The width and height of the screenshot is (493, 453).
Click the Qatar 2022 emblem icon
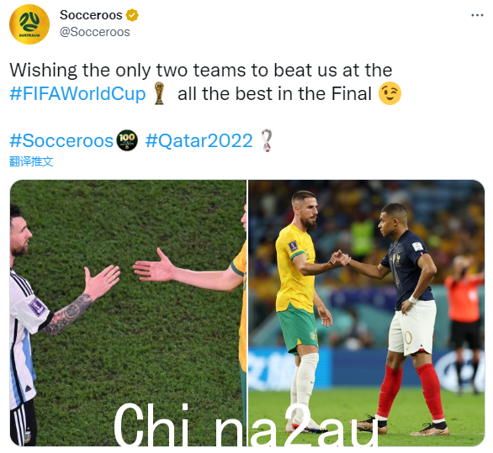(x=267, y=140)
